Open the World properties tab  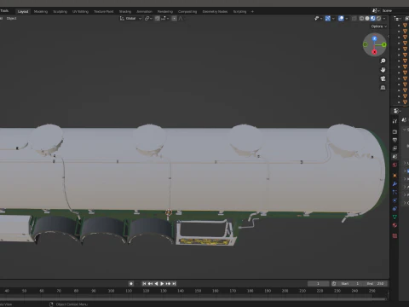[395, 165]
